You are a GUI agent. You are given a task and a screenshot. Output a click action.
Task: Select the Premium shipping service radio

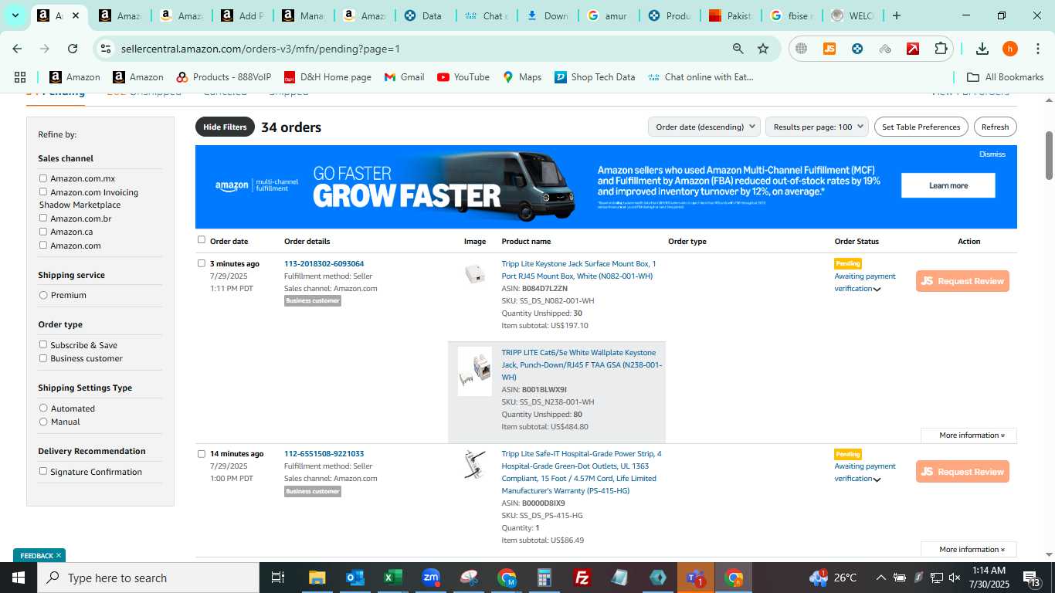tap(43, 295)
